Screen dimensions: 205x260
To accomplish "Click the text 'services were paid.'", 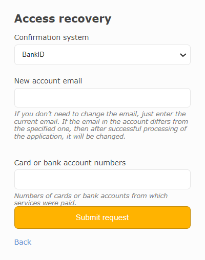I will [x=45, y=203].
